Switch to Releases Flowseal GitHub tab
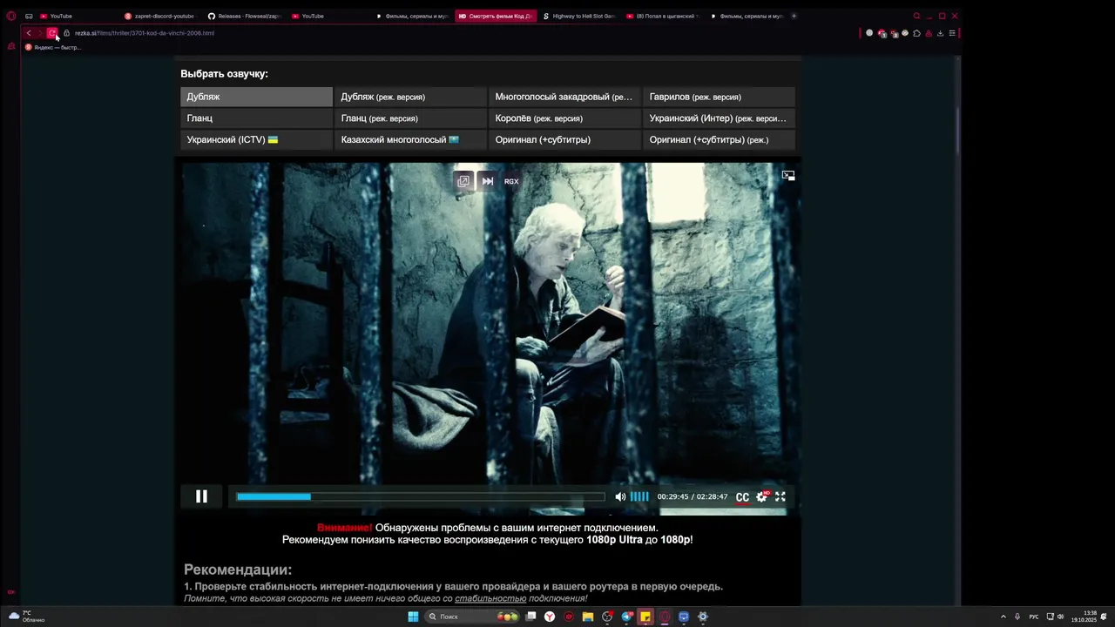Viewport: 1115px width, 627px height. click(243, 16)
